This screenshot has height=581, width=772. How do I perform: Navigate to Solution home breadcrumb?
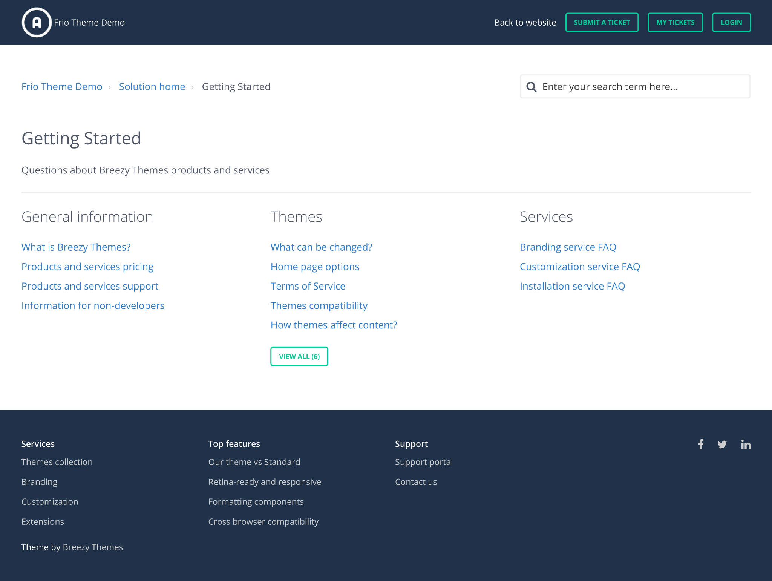pos(152,87)
